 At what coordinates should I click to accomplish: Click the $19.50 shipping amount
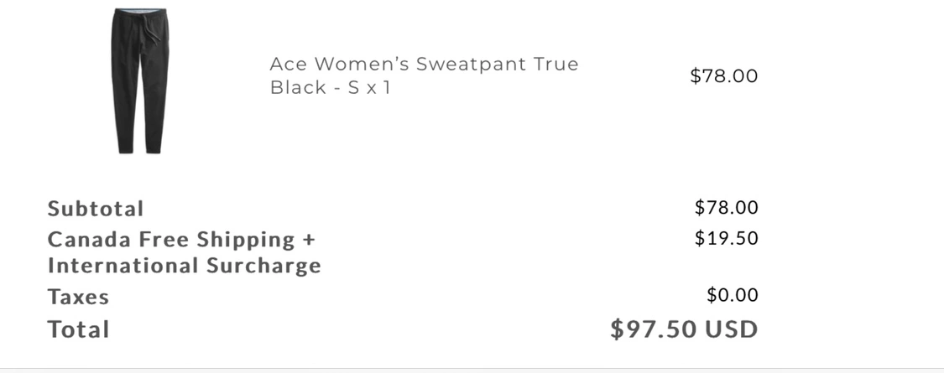tap(726, 238)
